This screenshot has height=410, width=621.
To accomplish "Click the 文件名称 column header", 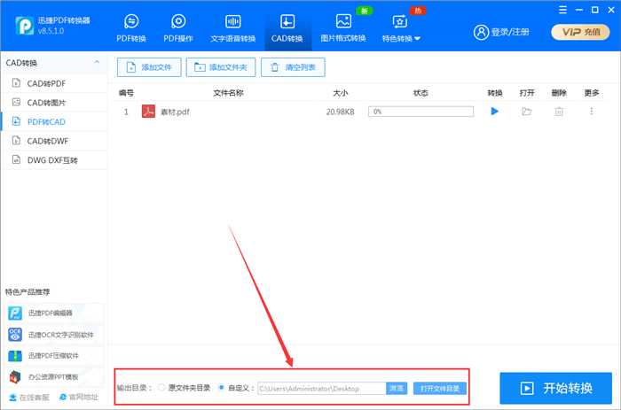I will pyautogui.click(x=228, y=93).
